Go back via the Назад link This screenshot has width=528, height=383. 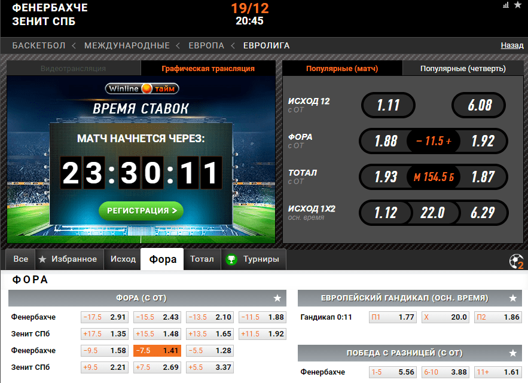[512, 45]
